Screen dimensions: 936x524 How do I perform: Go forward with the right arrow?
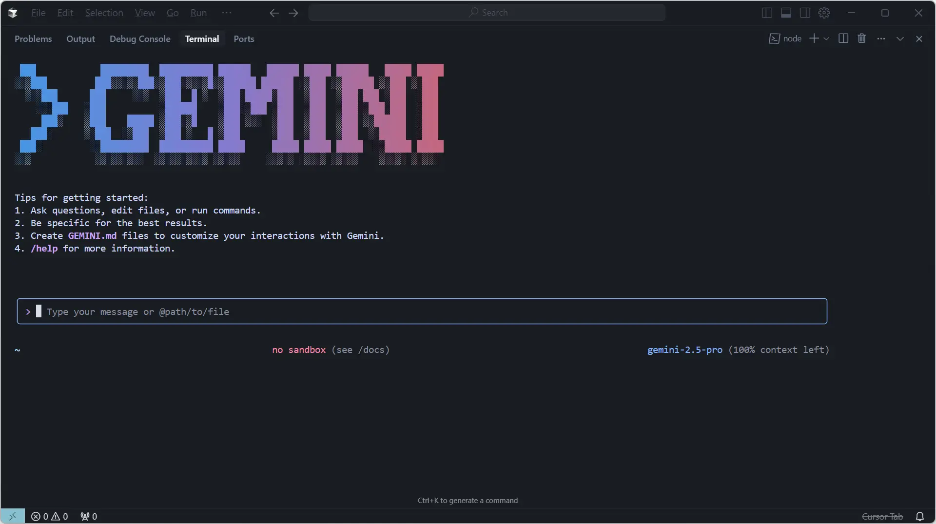[293, 13]
